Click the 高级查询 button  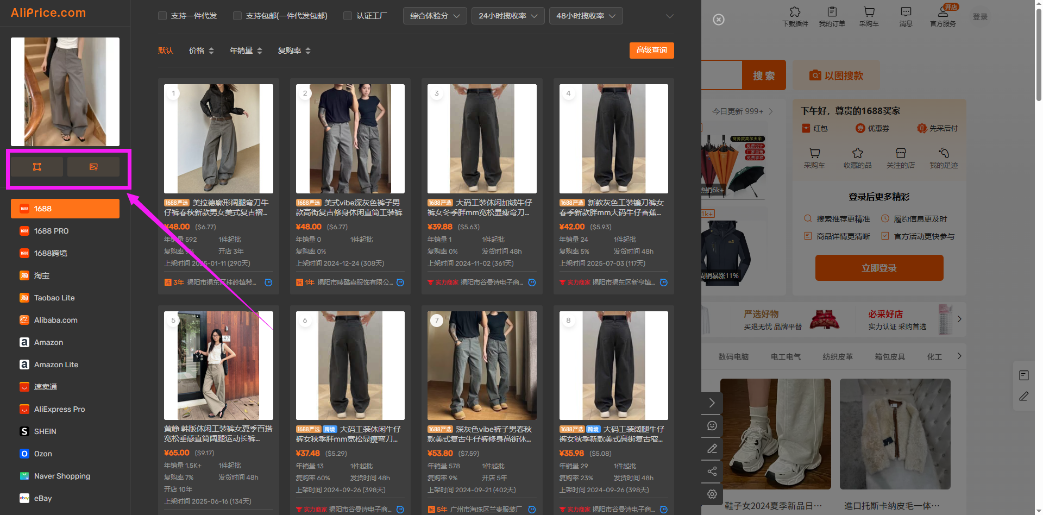[651, 50]
